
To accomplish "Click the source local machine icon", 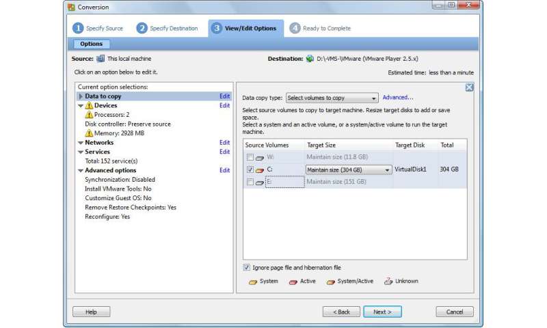I will coord(100,59).
